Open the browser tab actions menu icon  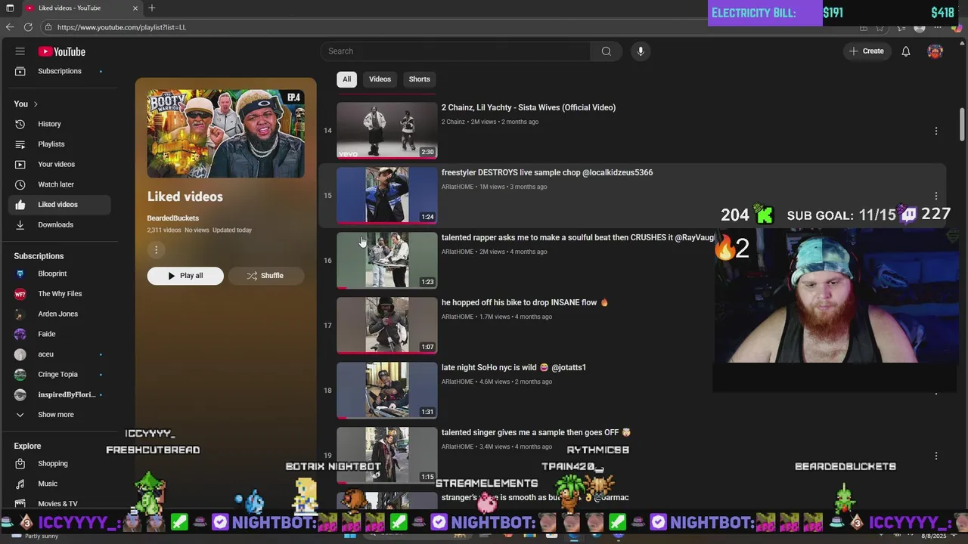[10, 8]
